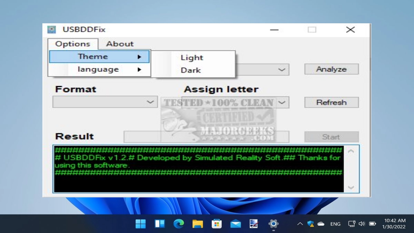Click inside the green log output area
Screen dimensions: 414x233
pyautogui.click(x=198, y=169)
